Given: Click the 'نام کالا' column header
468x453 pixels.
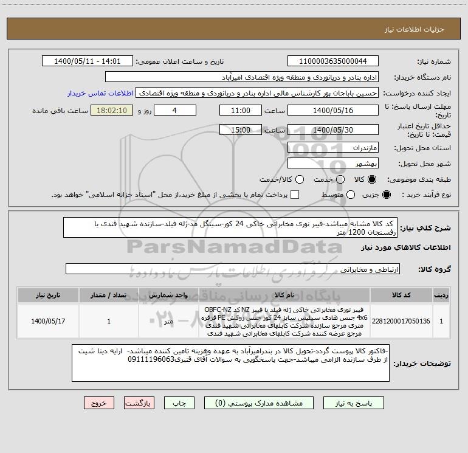Looking at the screenshot, I should pos(284,295).
